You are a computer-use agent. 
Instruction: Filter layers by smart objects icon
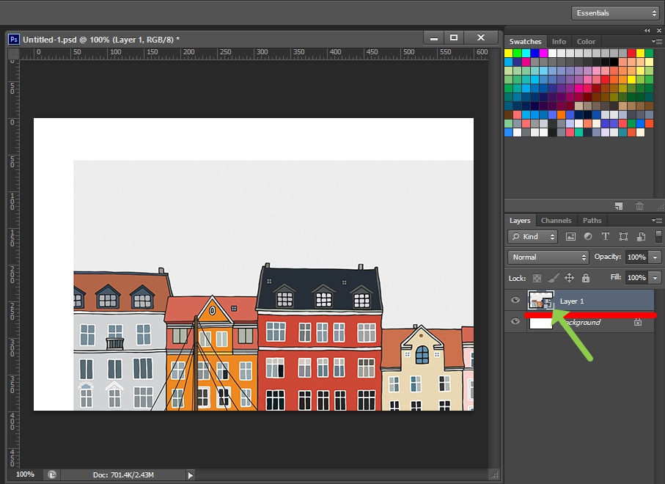click(x=641, y=237)
